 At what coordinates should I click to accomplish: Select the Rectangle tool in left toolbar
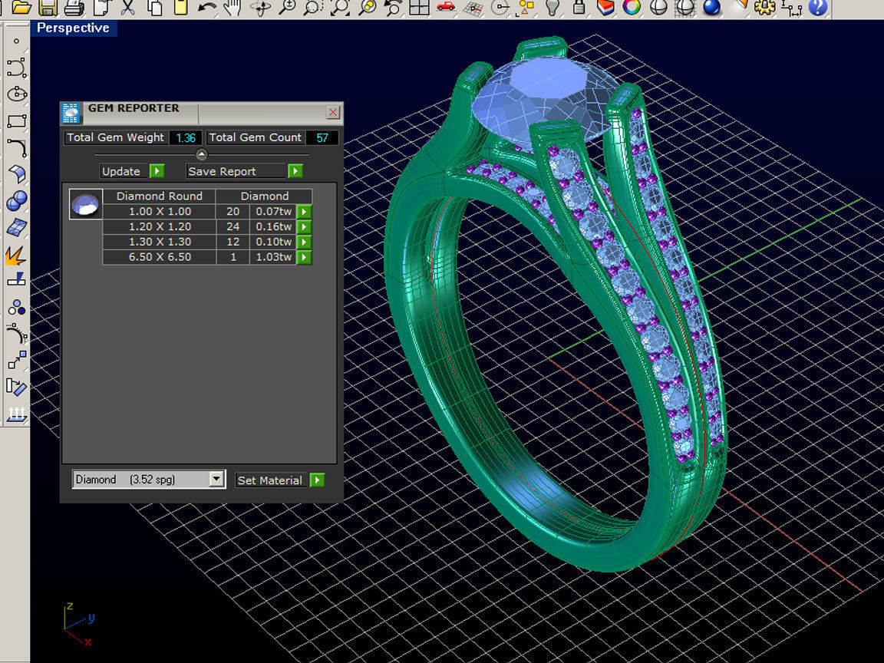[16, 120]
